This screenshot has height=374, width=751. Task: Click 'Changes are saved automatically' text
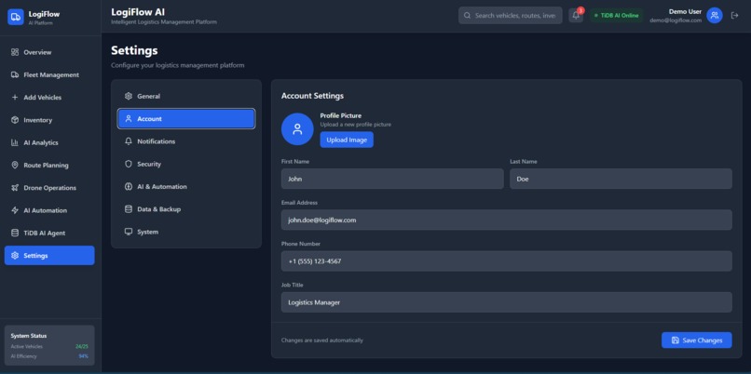click(321, 341)
